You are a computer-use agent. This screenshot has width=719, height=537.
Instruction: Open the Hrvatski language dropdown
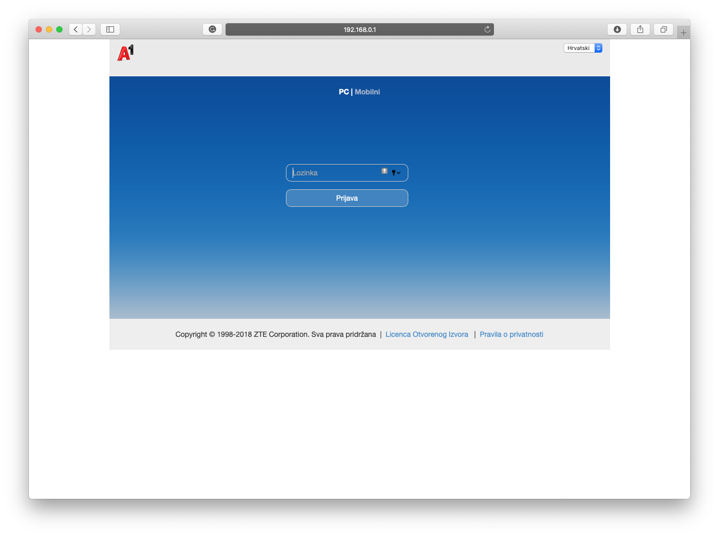tap(583, 48)
